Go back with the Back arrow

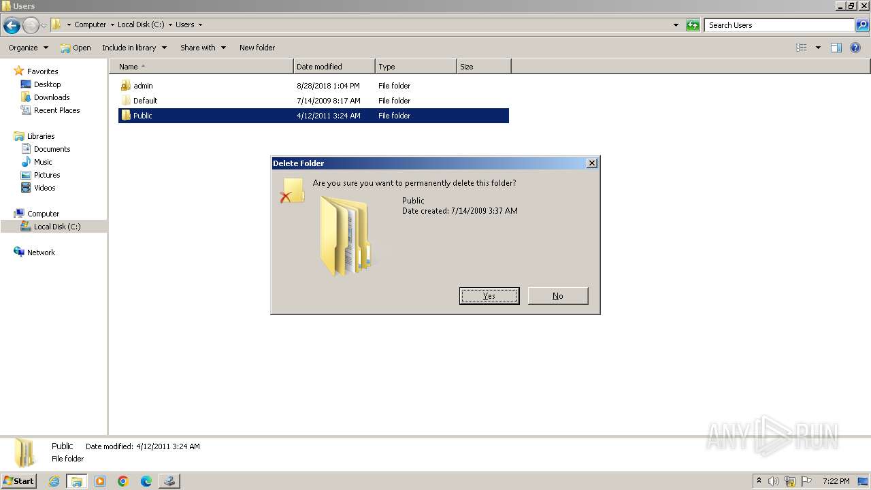[12, 26]
